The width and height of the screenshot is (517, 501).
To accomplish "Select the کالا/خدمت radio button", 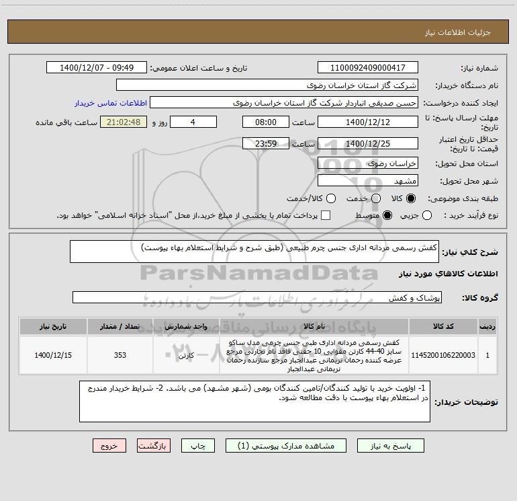I will [x=331, y=198].
